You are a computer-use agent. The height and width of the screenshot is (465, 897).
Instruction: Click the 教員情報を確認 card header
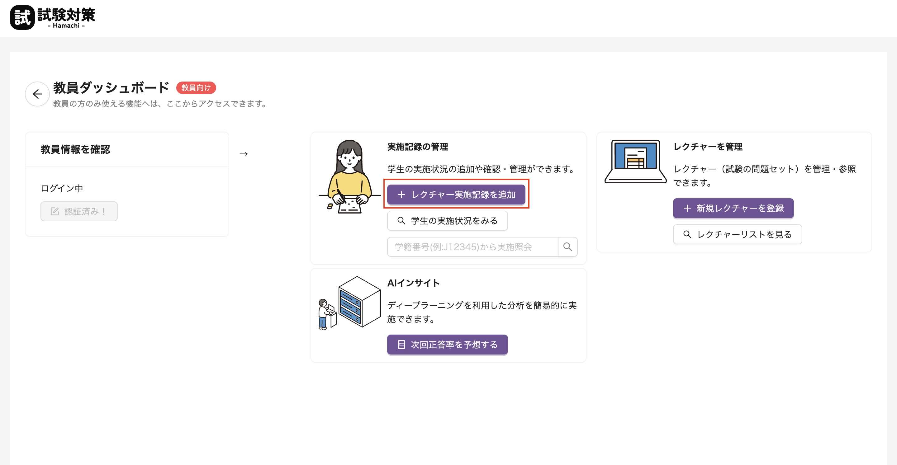pos(75,149)
